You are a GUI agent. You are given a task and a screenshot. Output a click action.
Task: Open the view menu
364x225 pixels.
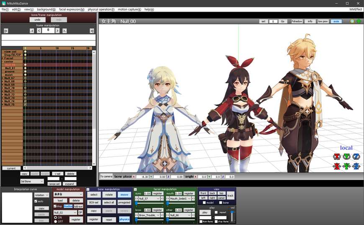29,10
